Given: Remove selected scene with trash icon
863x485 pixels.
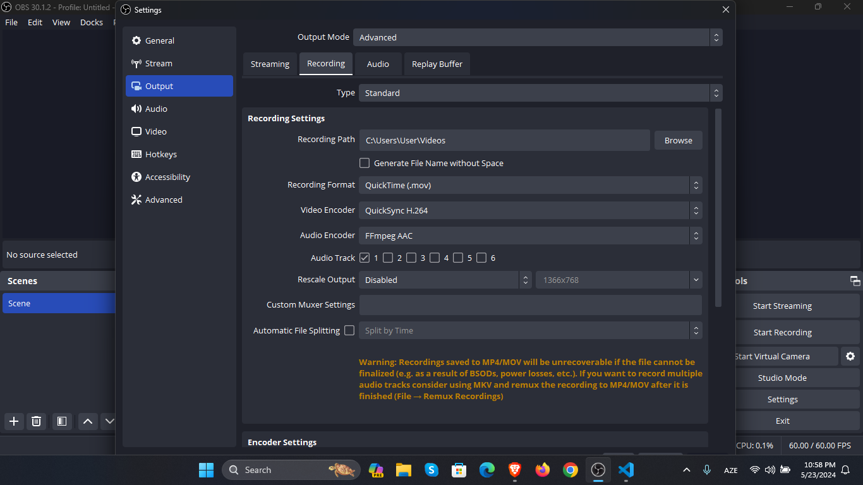Looking at the screenshot, I should point(37,421).
